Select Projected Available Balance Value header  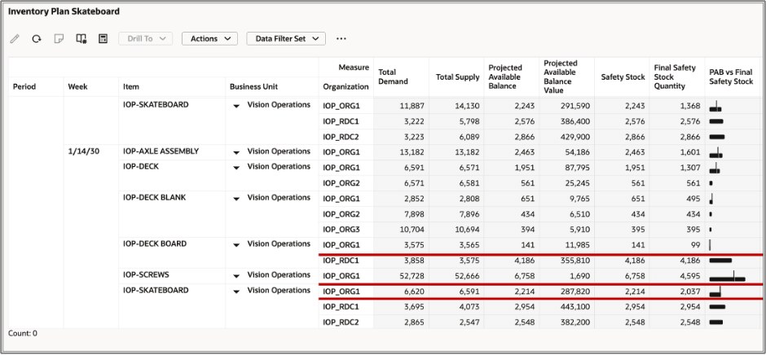561,77
